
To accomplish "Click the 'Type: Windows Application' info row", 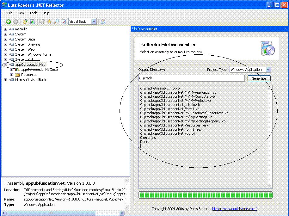I will [x=29, y=205].
